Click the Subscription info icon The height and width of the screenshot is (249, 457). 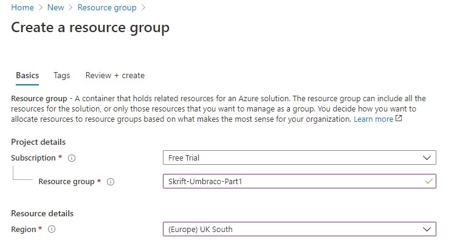tap(72, 158)
